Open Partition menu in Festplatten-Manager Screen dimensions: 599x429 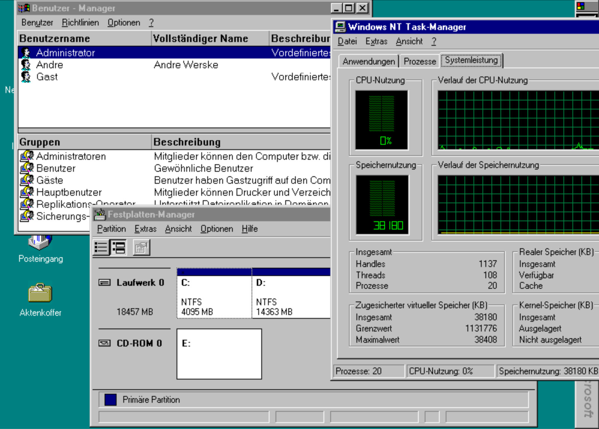click(x=111, y=229)
